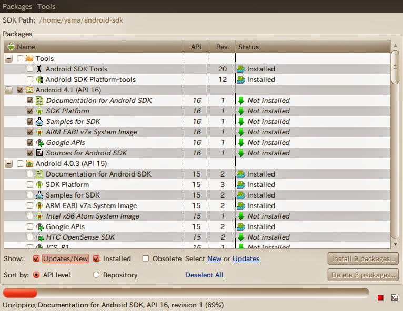Click the Installed status icon for SDK Platform 15
This screenshot has height=311, width=403.
point(241,184)
